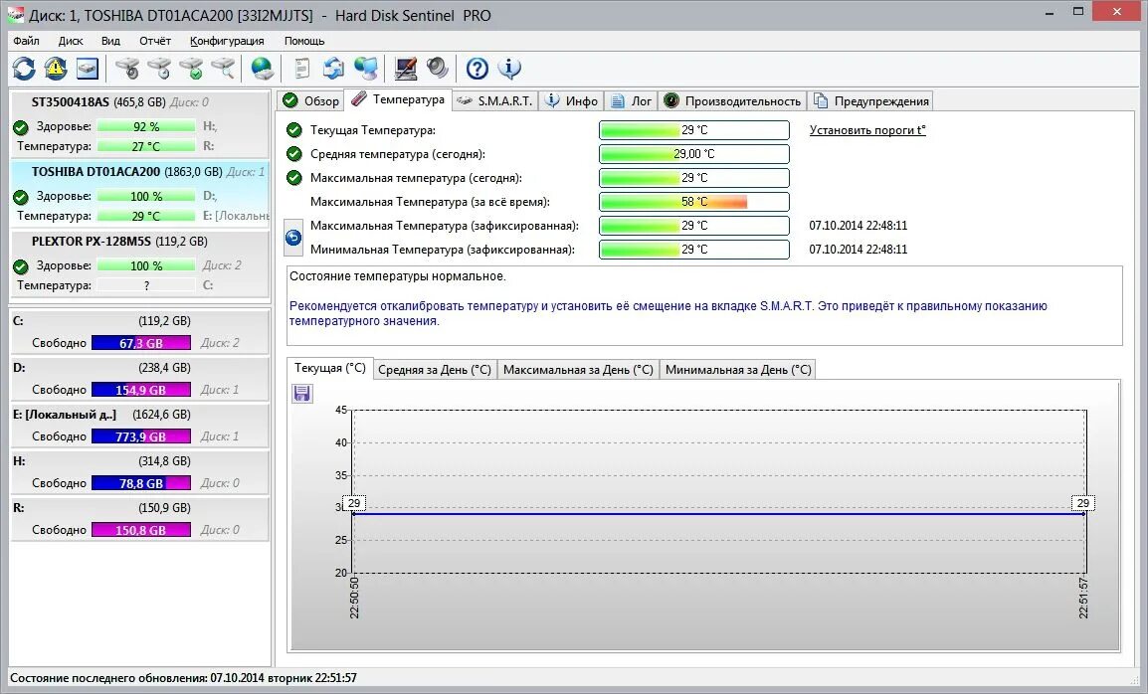Click the floppy save icon above the graph
Image resolution: width=1148 pixels, height=694 pixels.
pos(301,393)
